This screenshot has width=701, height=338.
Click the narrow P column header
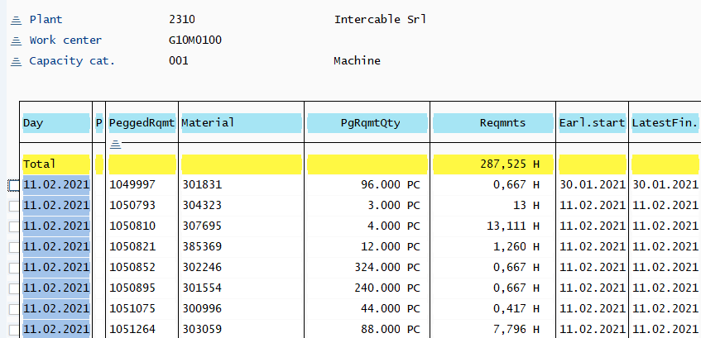(99, 123)
